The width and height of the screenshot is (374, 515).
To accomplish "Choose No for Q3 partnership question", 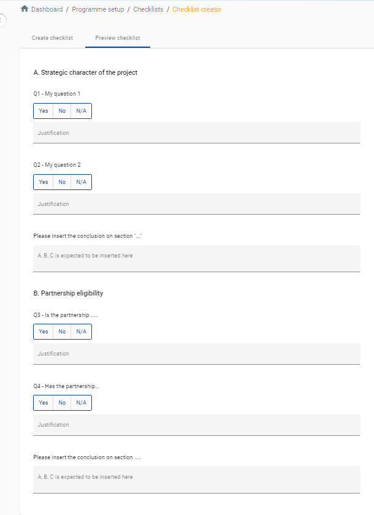I will (x=62, y=332).
